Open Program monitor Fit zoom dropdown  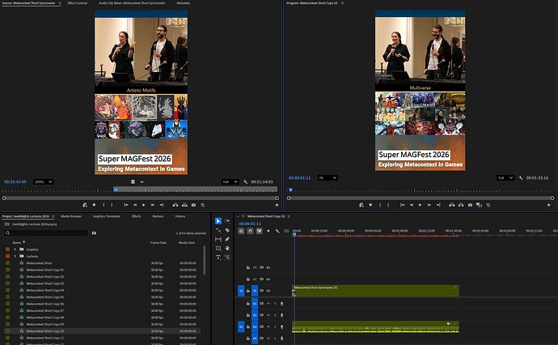pyautogui.click(x=328, y=178)
